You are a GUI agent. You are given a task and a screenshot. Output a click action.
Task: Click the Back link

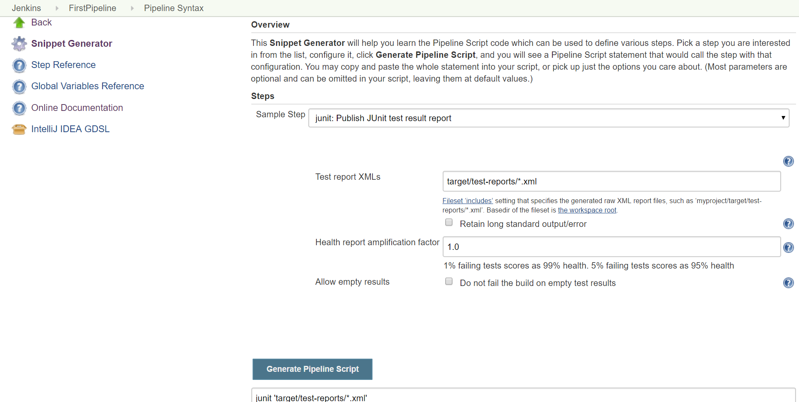pyautogui.click(x=41, y=23)
